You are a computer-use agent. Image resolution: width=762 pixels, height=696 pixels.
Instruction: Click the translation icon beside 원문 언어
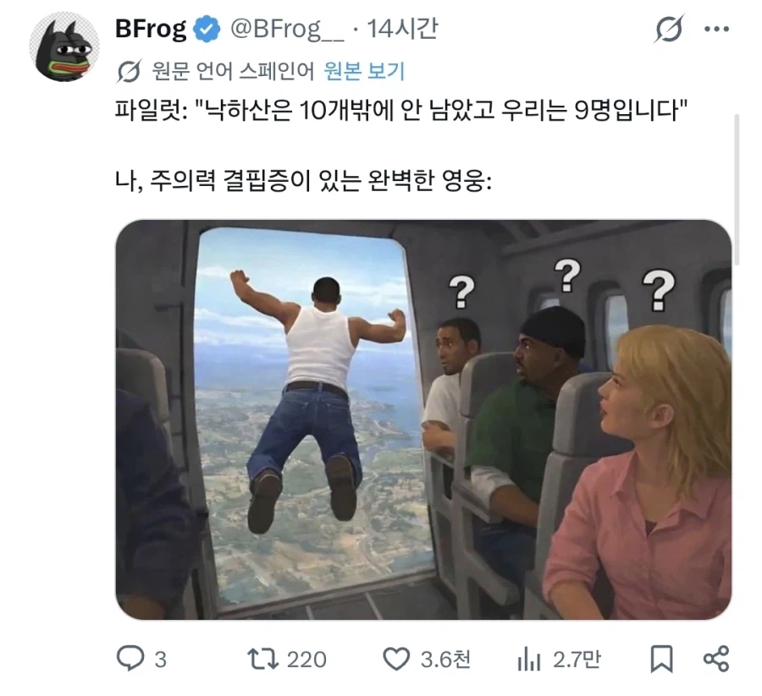tap(130, 71)
